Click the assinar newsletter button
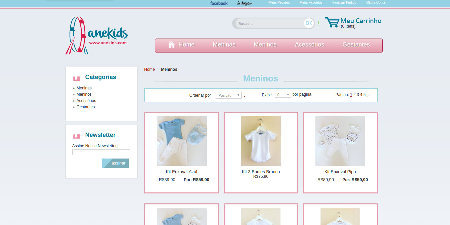This screenshot has width=450, height=225. click(115, 163)
